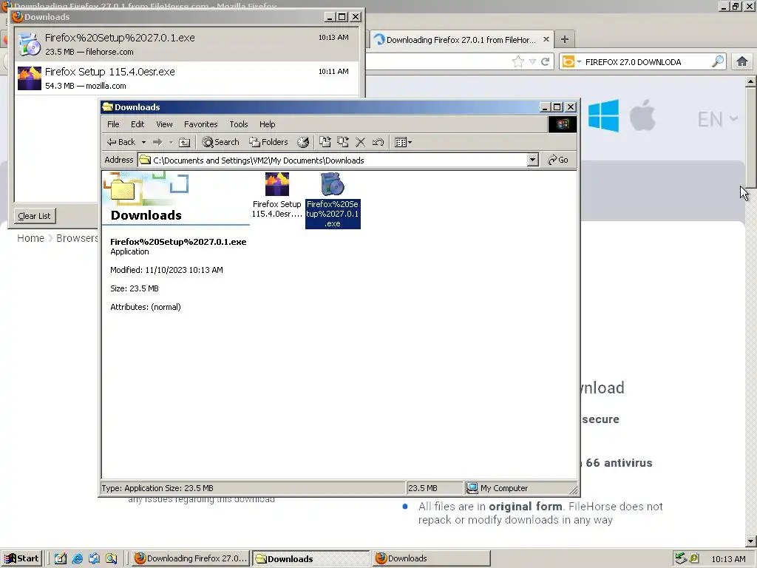Click the Undo toolbar icon
Image resolution: width=757 pixels, height=568 pixels.
pos(378,142)
